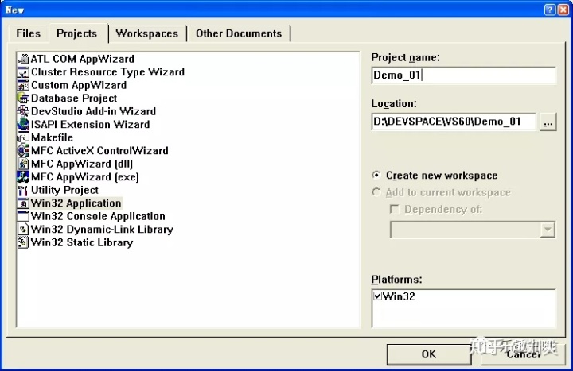
Task: Select Utility Project label
Action: click(65, 191)
